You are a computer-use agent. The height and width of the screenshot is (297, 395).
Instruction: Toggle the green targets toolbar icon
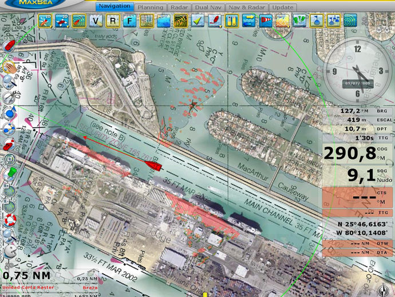point(299,21)
